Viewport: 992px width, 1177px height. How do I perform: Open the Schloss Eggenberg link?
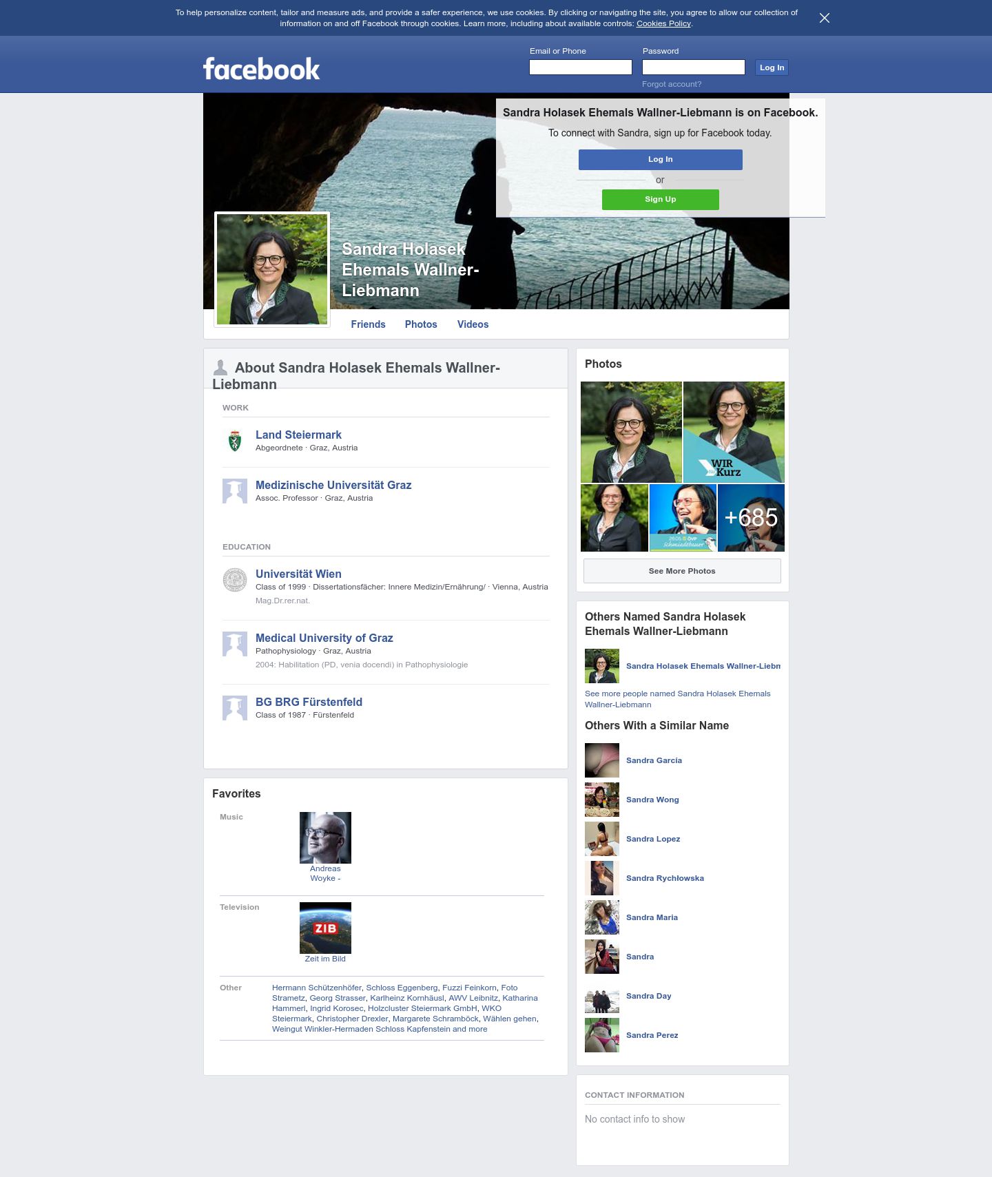point(402,988)
